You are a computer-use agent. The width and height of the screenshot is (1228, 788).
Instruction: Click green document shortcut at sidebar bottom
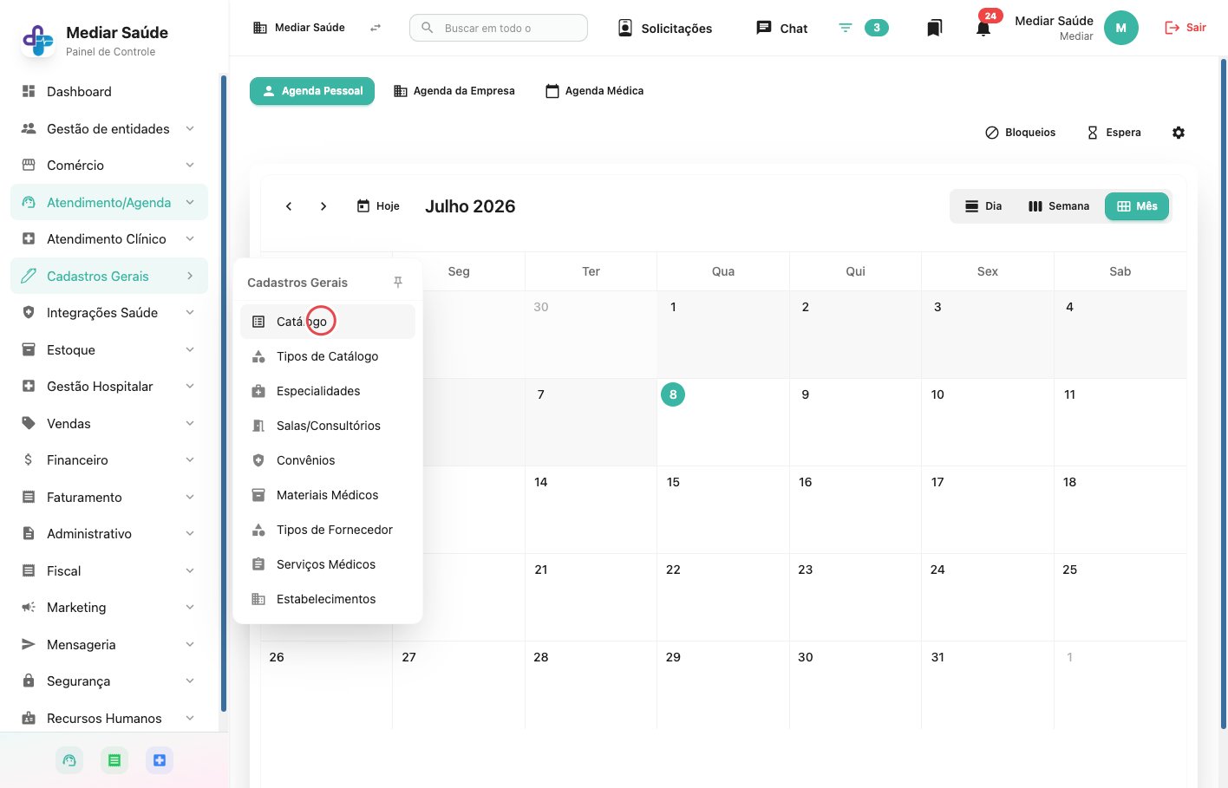click(x=114, y=760)
